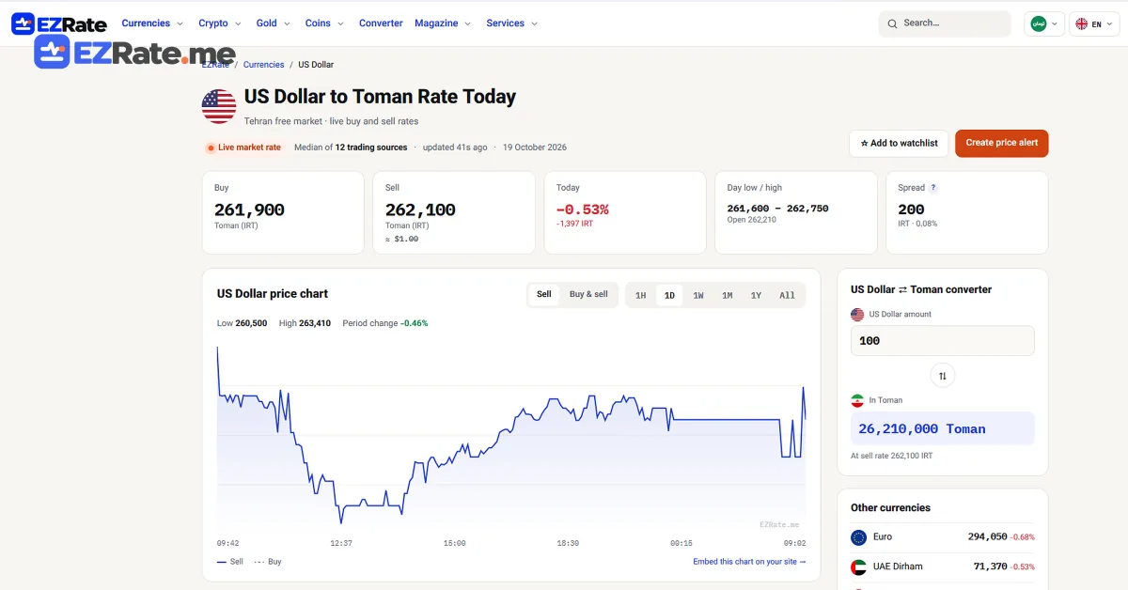Image resolution: width=1128 pixels, height=590 pixels.
Task: Click the EZRate logo in the header
Action: click(x=59, y=23)
